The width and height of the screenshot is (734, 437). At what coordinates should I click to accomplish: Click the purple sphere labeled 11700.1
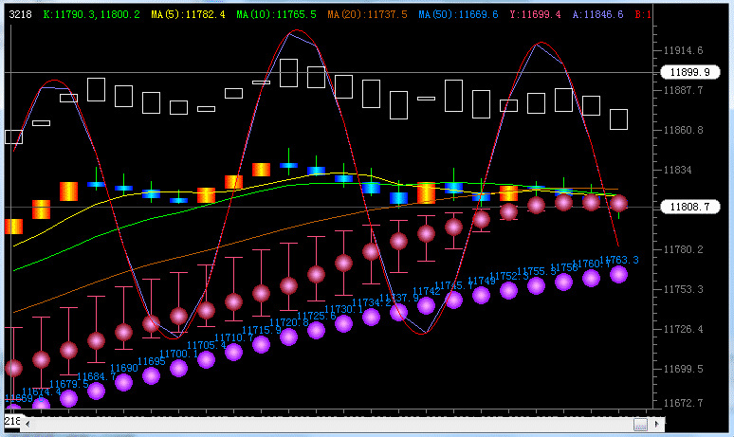178,368
